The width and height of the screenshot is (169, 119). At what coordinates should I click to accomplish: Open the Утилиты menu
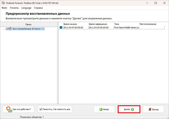tap(14, 8)
